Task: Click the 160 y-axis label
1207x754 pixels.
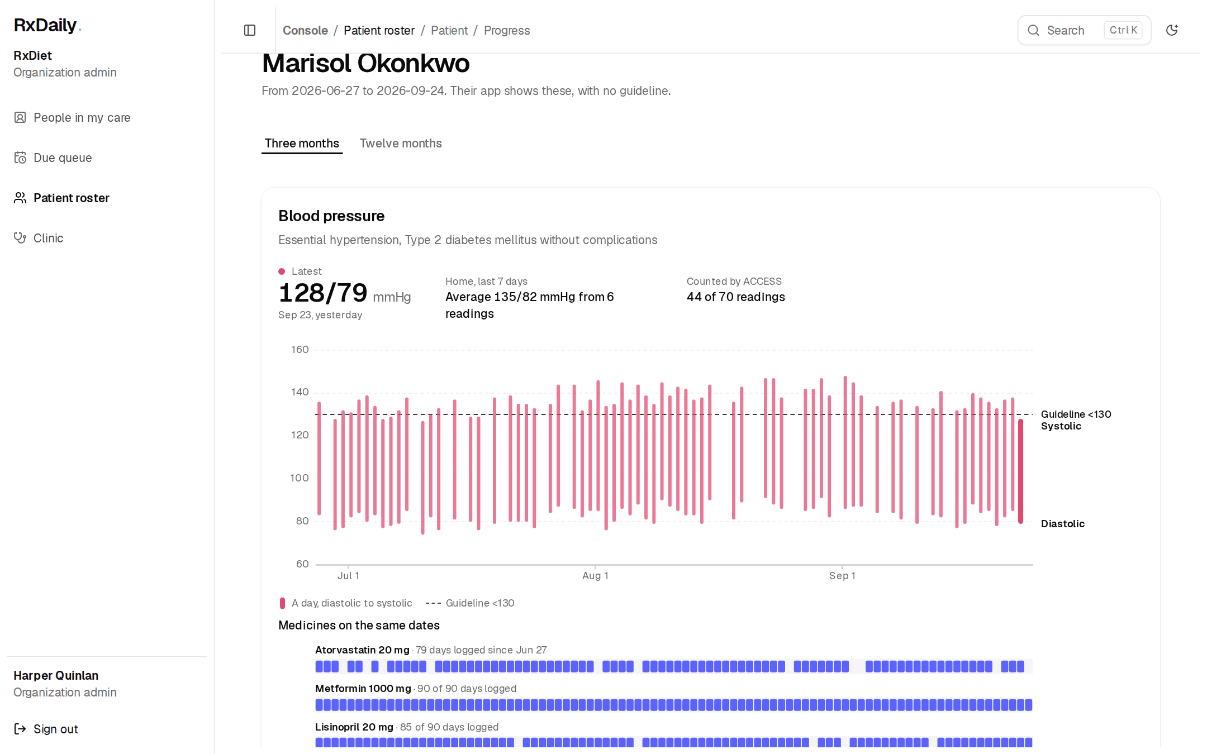Action: (x=300, y=350)
